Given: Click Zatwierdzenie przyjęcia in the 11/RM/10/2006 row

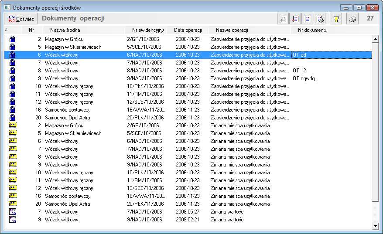Looking at the screenshot, I should point(250,94).
